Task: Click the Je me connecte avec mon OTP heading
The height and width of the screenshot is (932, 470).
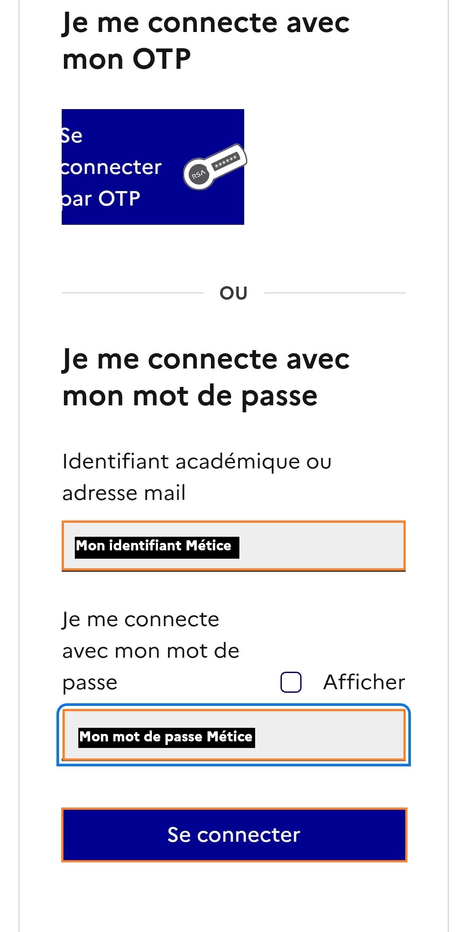Action: click(x=206, y=41)
